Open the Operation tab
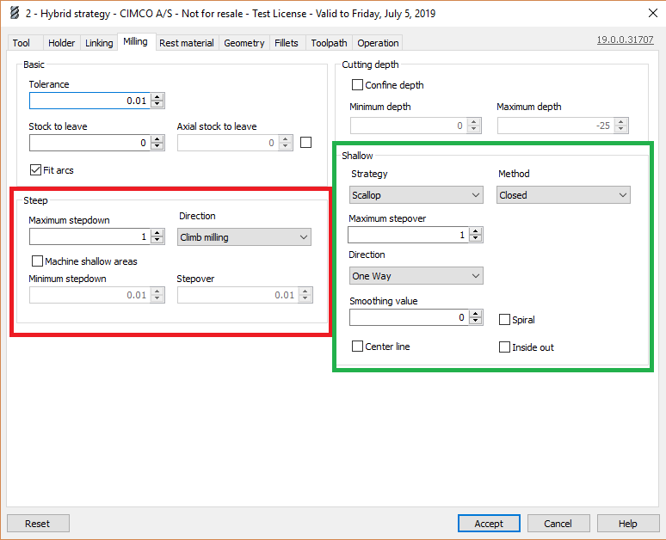 378,43
